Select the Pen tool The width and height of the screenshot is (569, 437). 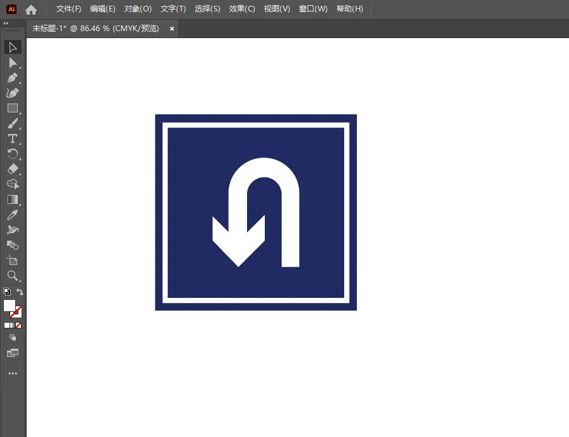[x=13, y=78]
